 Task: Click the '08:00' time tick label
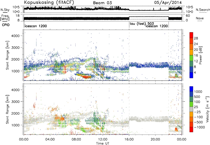(x=76, y=140)
